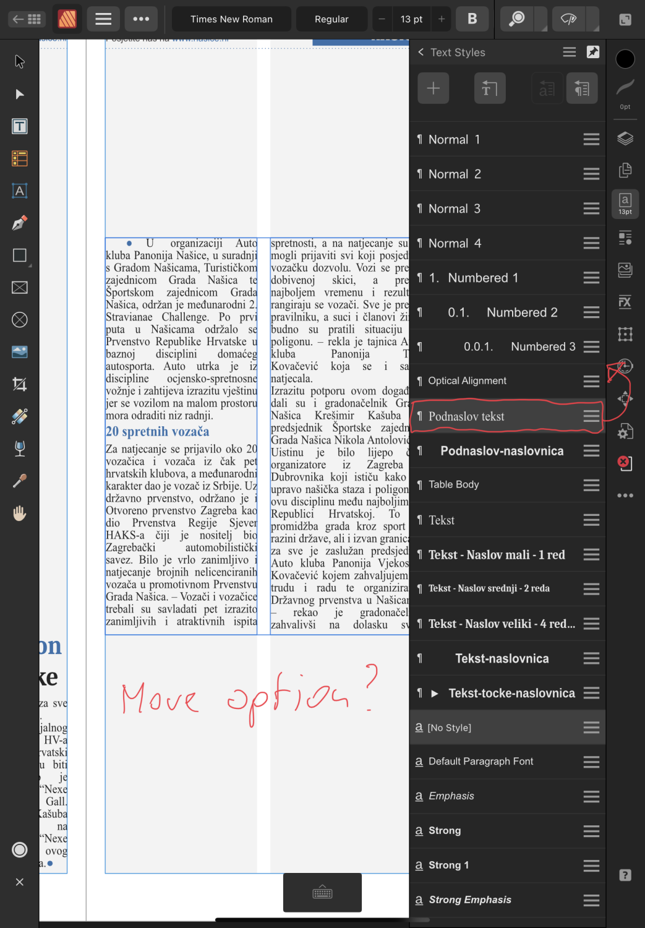
Task: Open options menu for Emphasis style
Action: (591, 796)
